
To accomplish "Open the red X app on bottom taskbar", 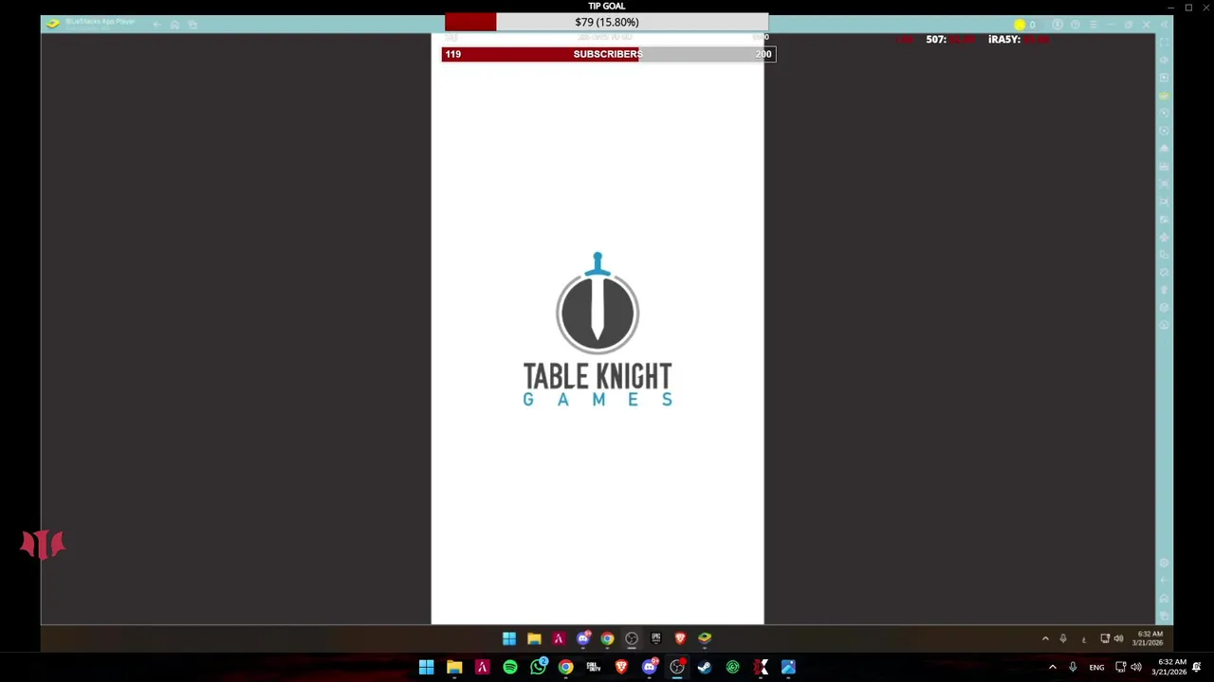I will (761, 668).
